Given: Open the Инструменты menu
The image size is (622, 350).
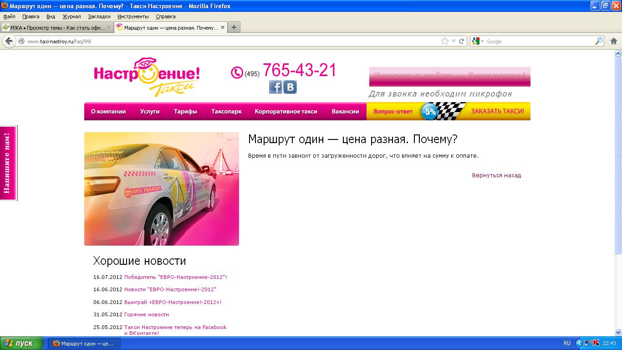Looking at the screenshot, I should [x=133, y=16].
